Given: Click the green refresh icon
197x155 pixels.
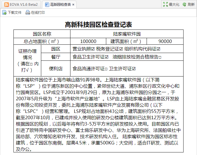Looking at the screenshot, I should tap(184, 5).
